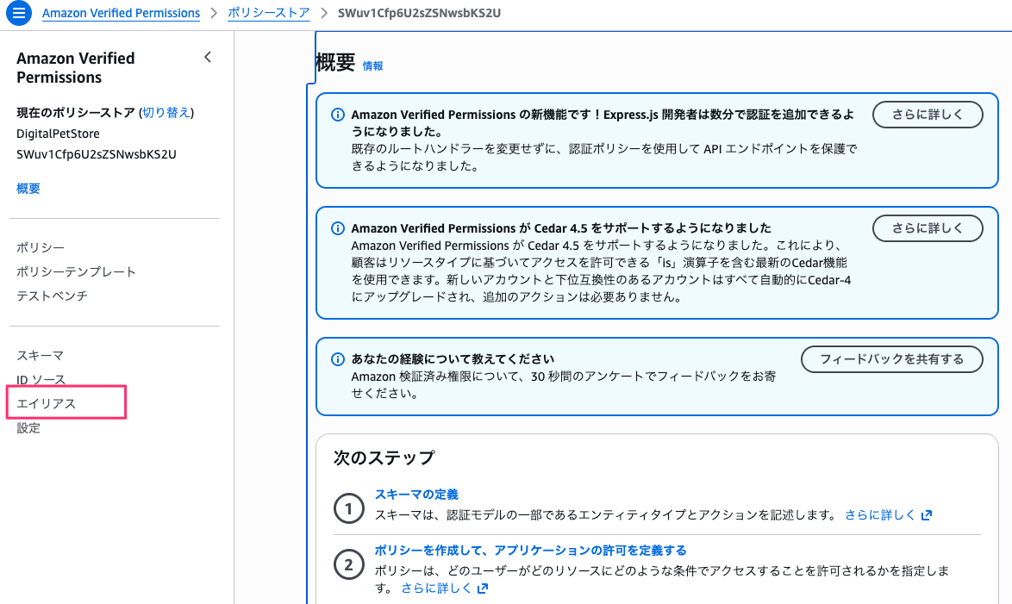Click the external link icon in step 2 description
Image resolution: width=1012 pixels, height=604 pixels.
(x=483, y=589)
